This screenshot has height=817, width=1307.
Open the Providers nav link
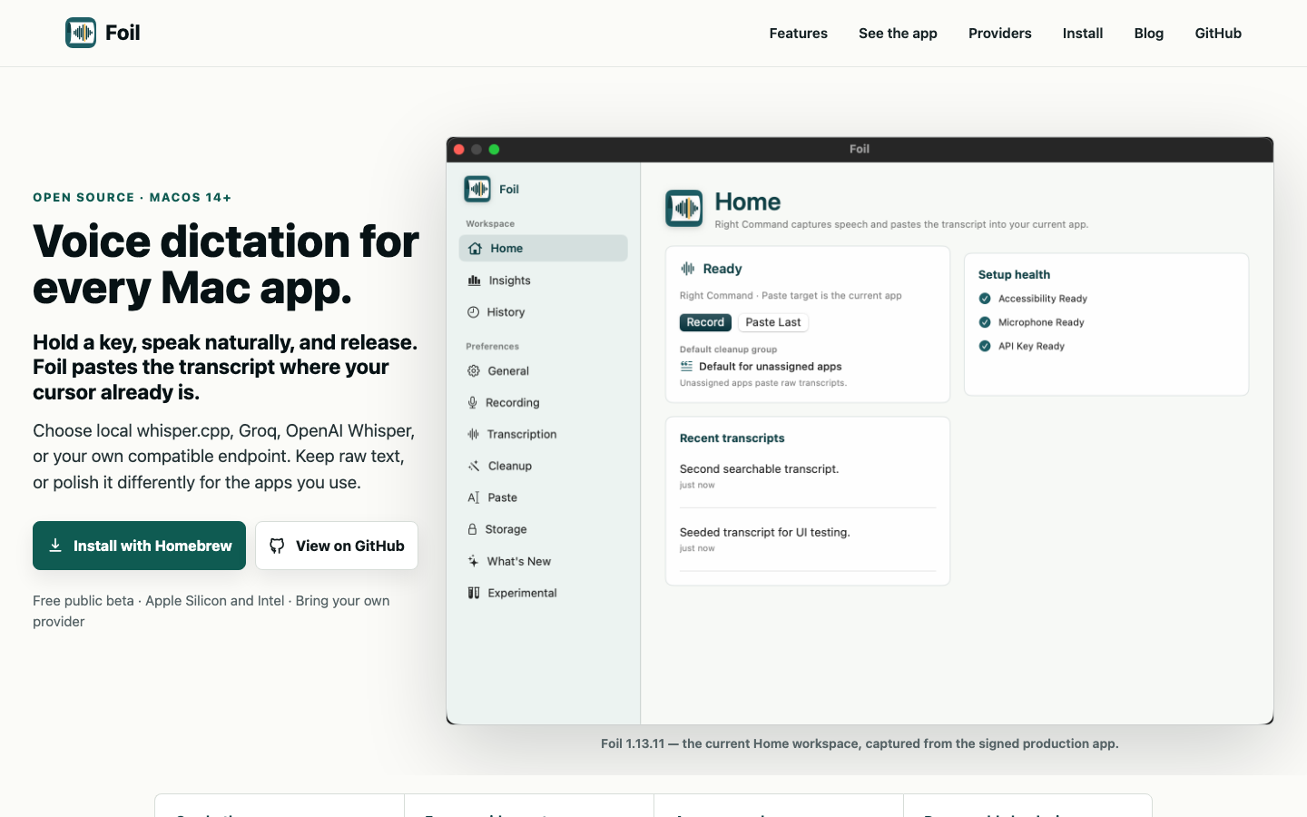[x=999, y=34]
